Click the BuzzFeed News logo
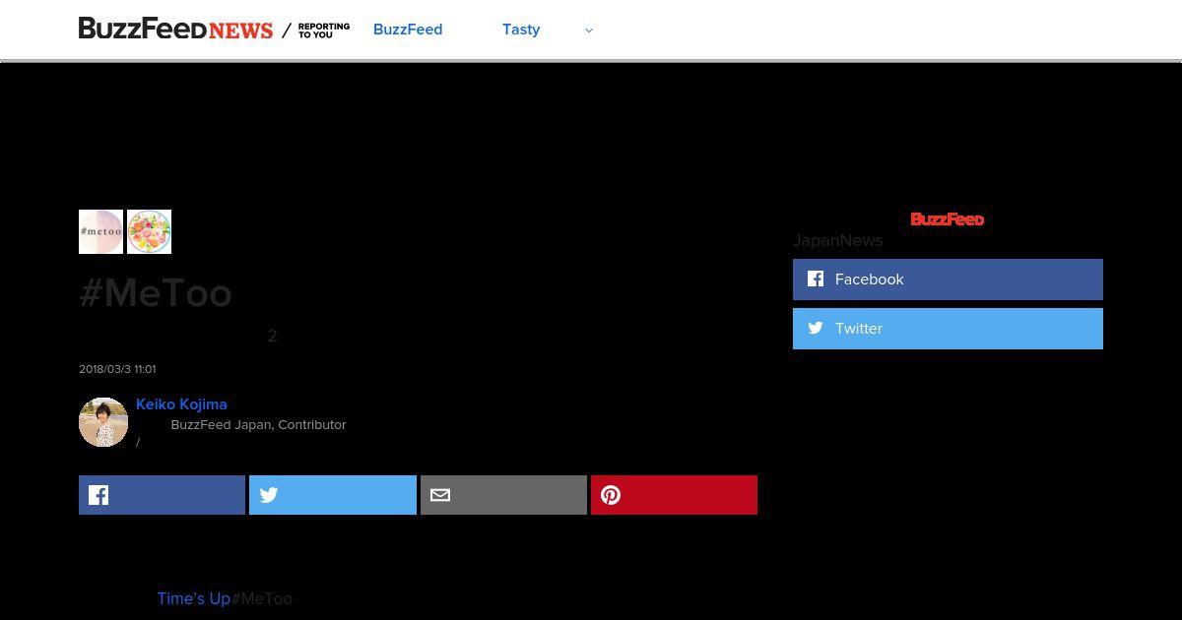The image size is (1182, 620). tap(175, 30)
